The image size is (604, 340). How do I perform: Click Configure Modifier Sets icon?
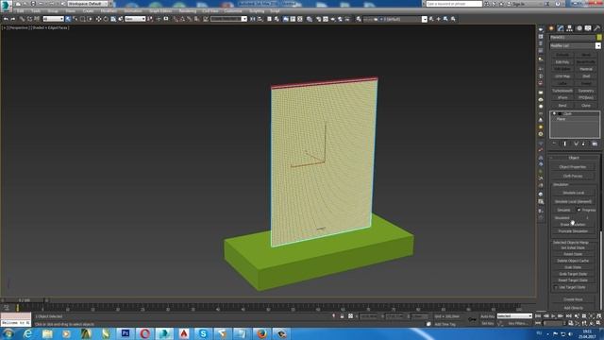point(595,144)
